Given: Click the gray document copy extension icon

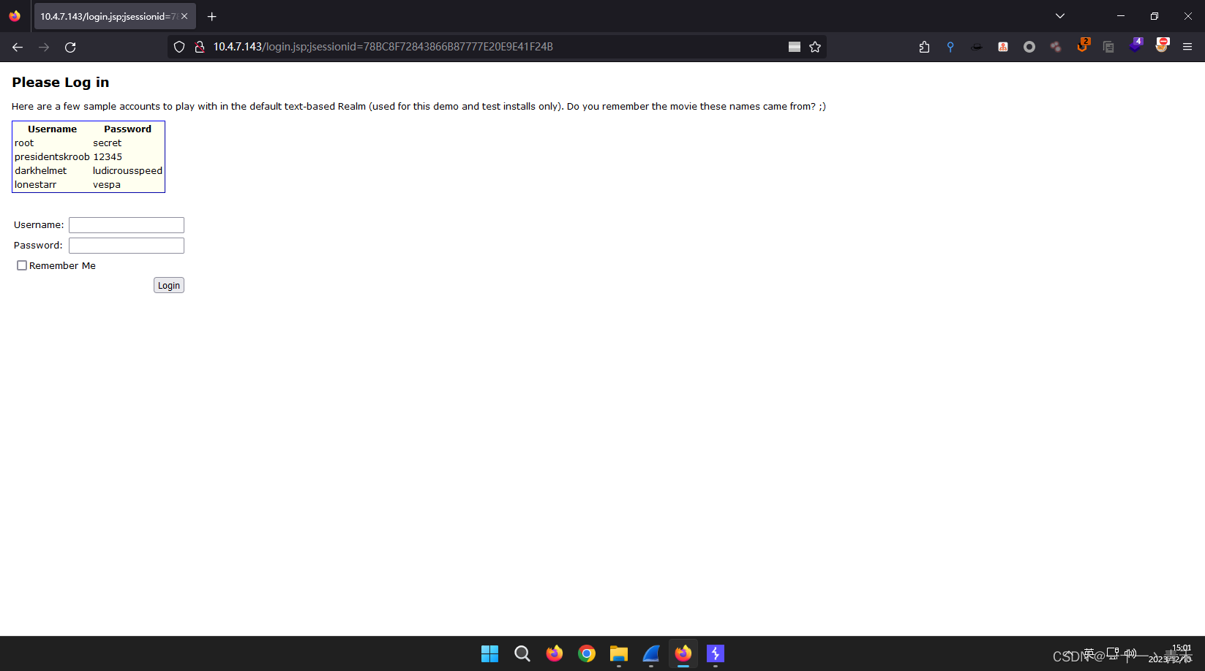Looking at the screenshot, I should pos(1108,47).
